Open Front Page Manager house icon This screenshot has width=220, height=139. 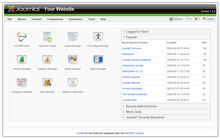(98, 36)
